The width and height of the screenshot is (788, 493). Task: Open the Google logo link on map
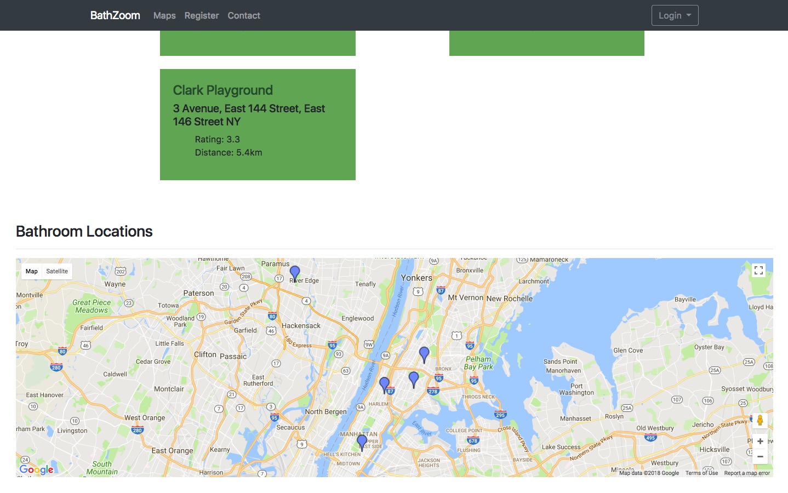tap(37, 469)
